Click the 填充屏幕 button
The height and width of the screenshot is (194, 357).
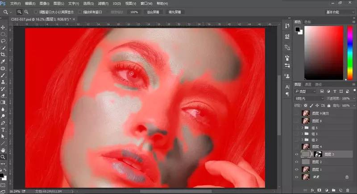pos(176,12)
